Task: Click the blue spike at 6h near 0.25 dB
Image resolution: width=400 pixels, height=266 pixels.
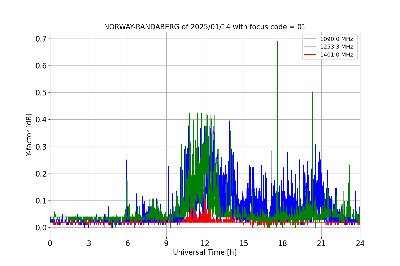Action: click(x=126, y=160)
